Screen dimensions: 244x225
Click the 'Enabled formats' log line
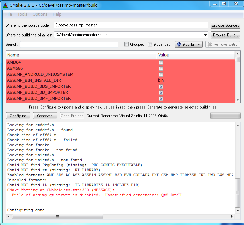tap(120, 175)
